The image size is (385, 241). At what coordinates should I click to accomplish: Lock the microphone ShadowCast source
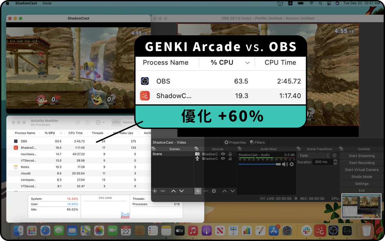[230, 159]
